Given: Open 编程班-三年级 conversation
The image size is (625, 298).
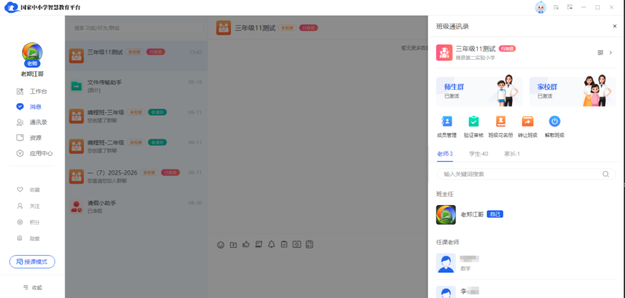Looking at the screenshot, I should 137,116.
